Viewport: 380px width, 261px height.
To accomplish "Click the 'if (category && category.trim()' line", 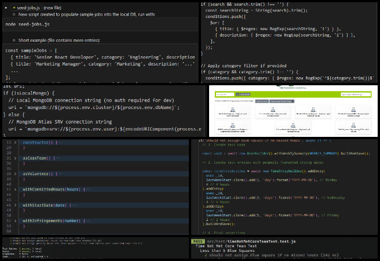I will [250, 72].
